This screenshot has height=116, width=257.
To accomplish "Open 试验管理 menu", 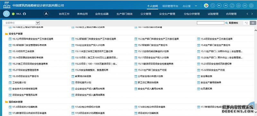I will click(x=213, y=14).
